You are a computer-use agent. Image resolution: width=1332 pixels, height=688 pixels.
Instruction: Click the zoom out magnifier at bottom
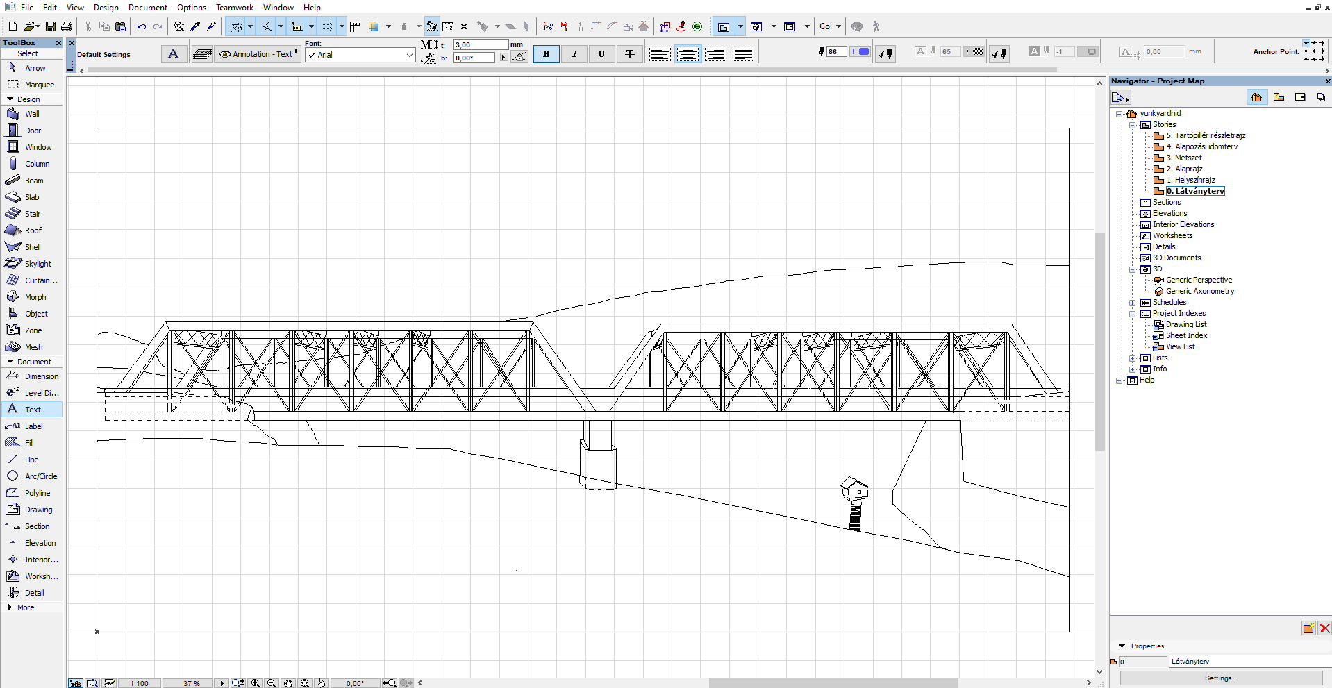272,683
